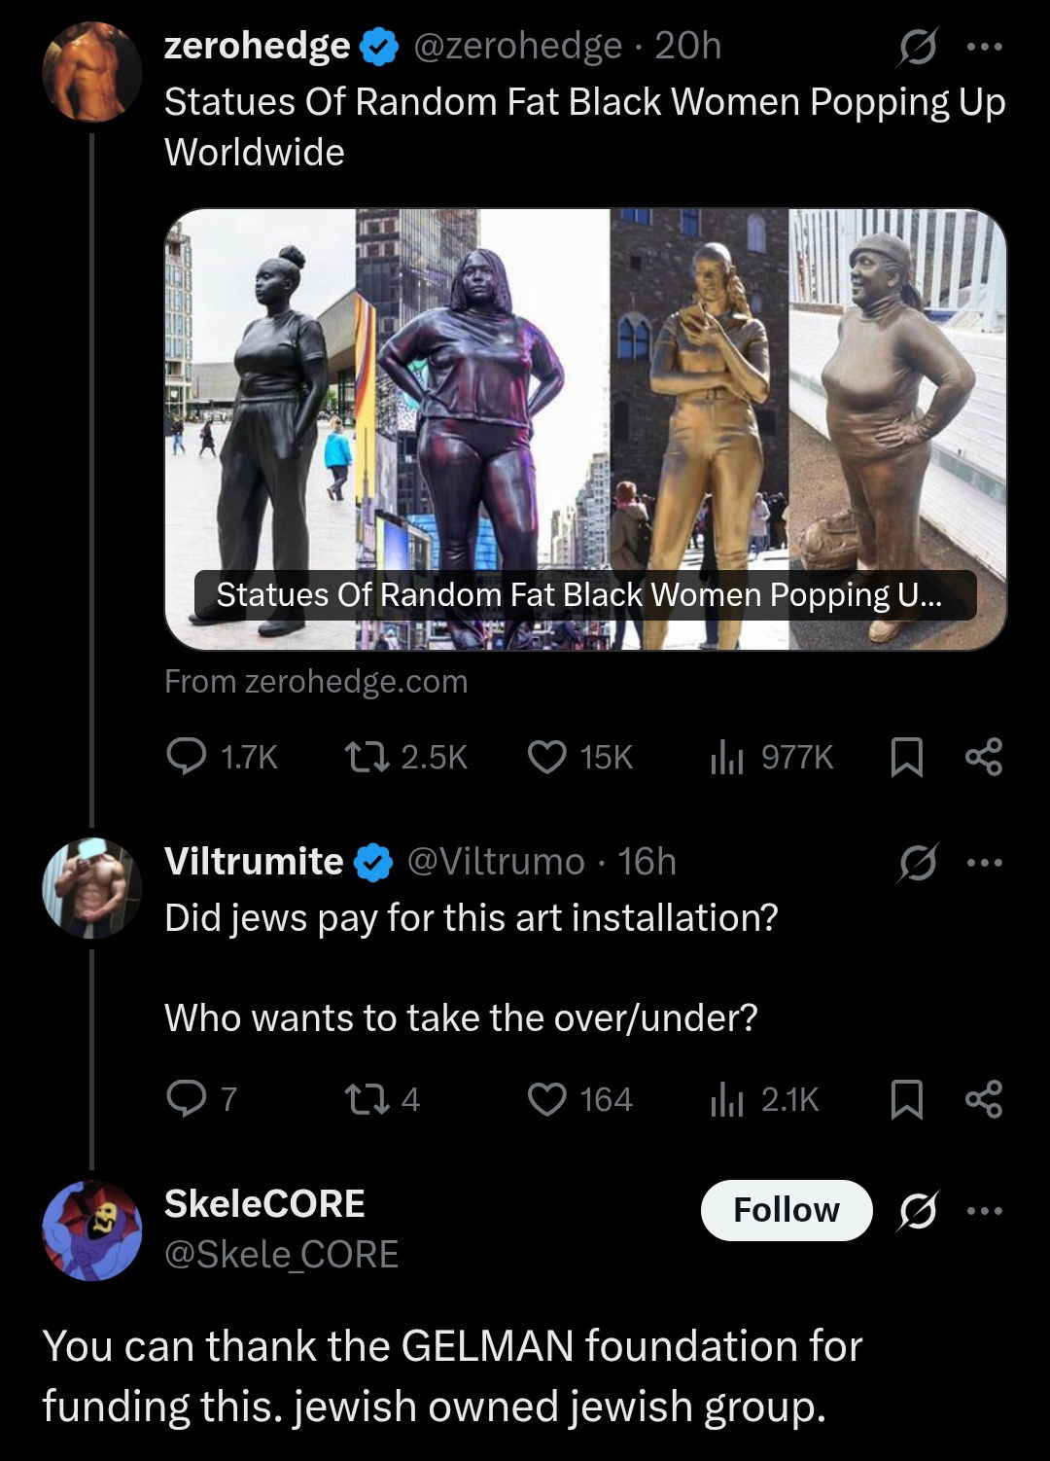Share the Viltrumite reply
Screen dimensions: 1050x1461
click(x=983, y=1099)
